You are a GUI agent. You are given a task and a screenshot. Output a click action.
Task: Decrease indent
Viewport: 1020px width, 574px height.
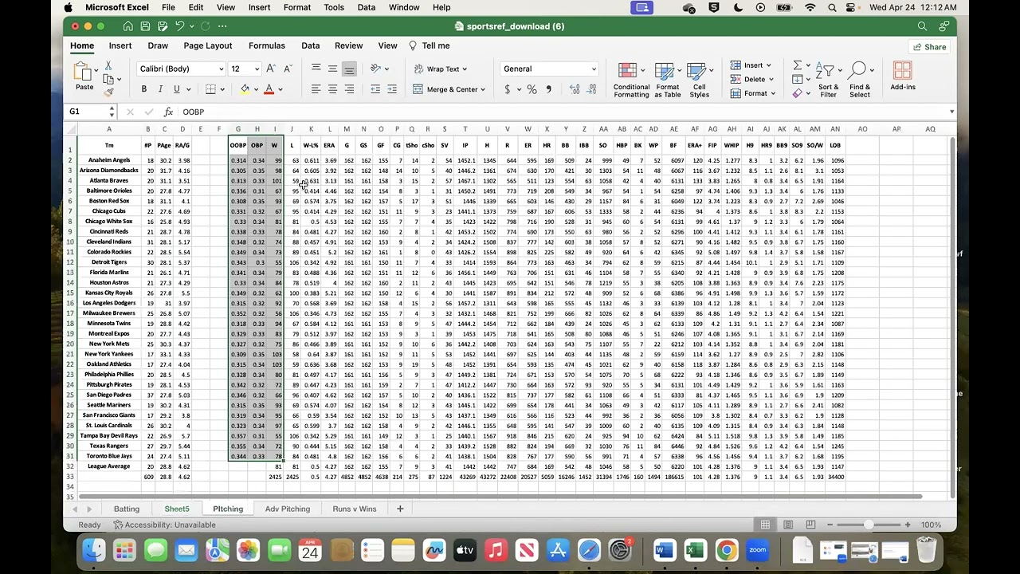click(x=376, y=89)
